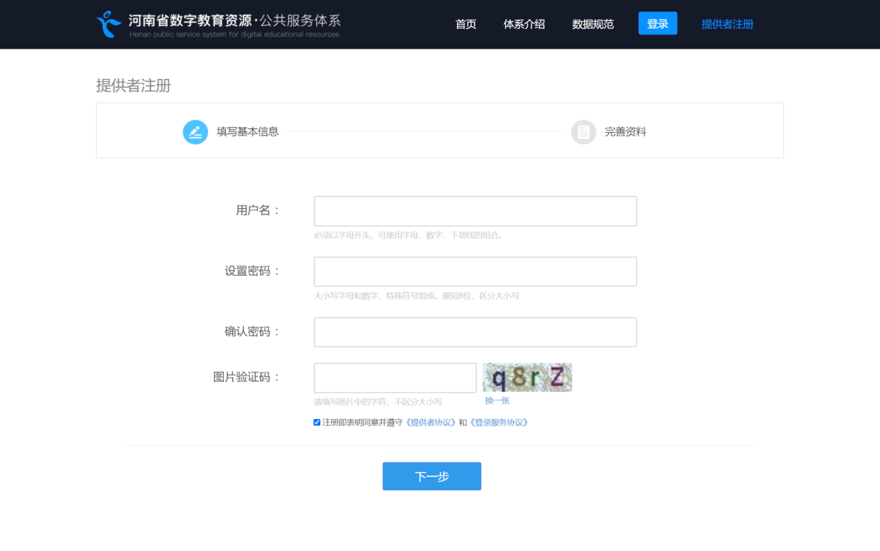Viewport: 880px width, 551px height.
Task: Focus the 用户名 input field
Action: click(475, 211)
